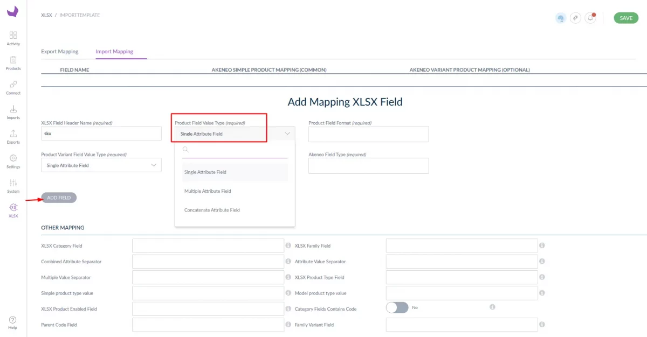Viewport: 647px width, 337px height.
Task: Switch to the Import Mapping tab
Action: pyautogui.click(x=114, y=52)
